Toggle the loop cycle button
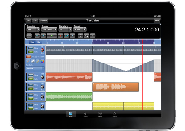 click(x=66, y=35)
